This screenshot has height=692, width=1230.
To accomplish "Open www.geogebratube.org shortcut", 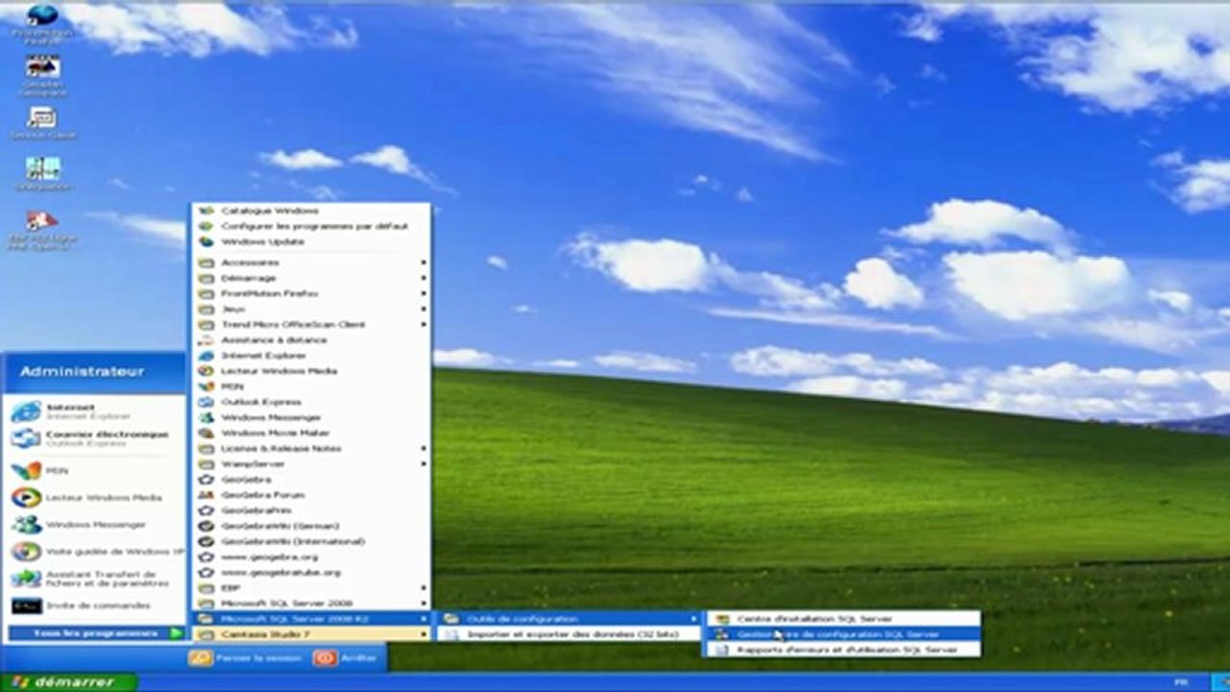I will point(312,572).
